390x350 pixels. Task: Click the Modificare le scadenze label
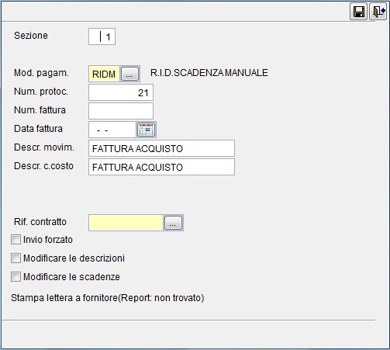point(71,277)
